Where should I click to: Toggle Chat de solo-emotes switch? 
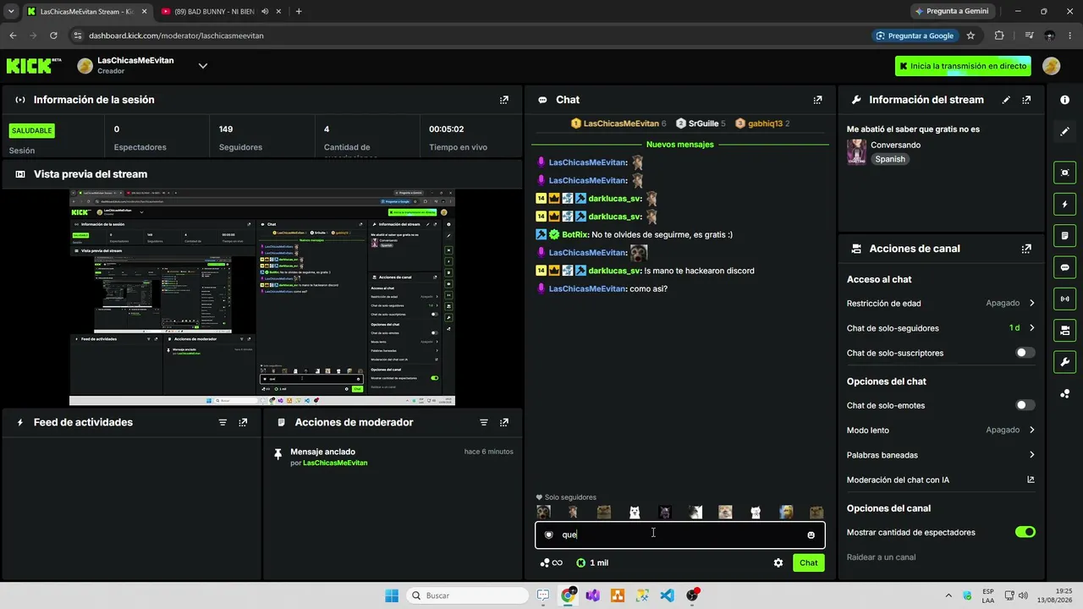pos(1025,405)
